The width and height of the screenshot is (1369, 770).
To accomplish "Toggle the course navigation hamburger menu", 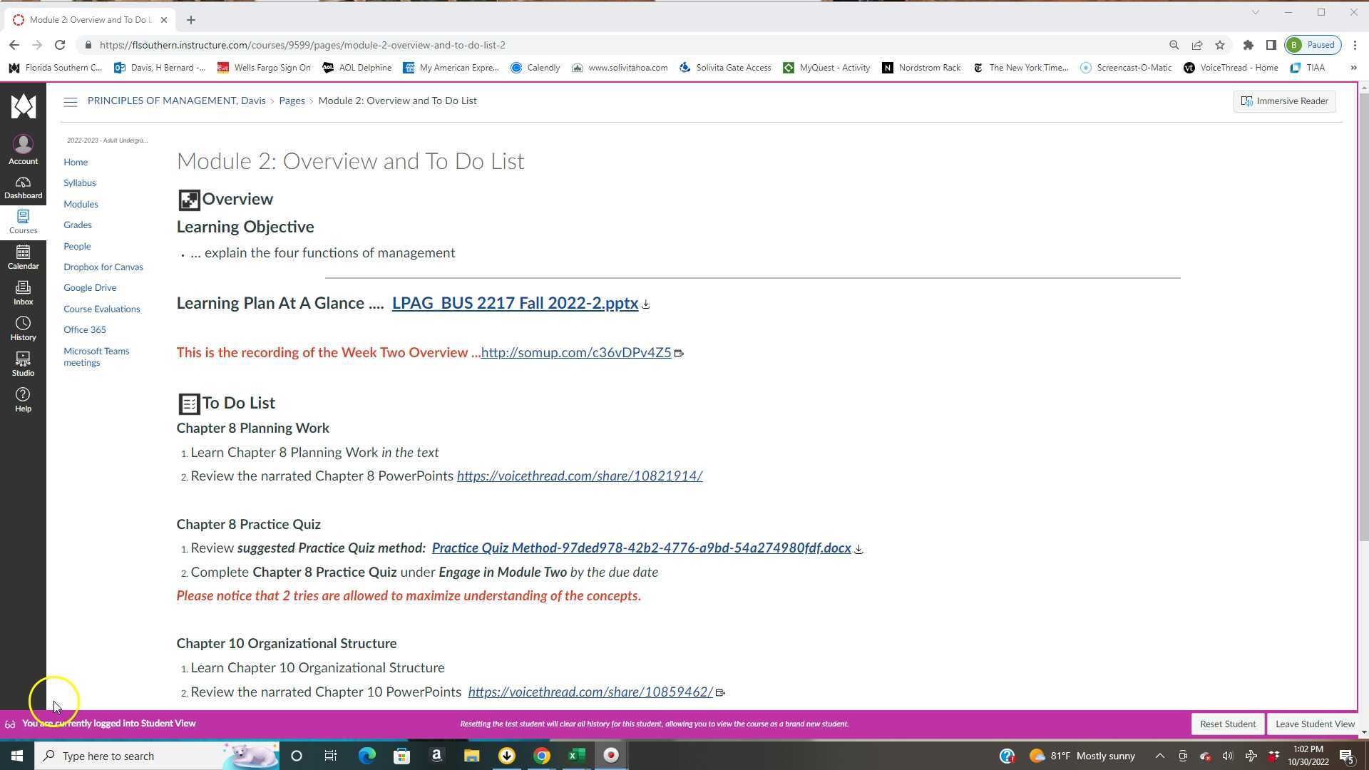I will point(70,102).
